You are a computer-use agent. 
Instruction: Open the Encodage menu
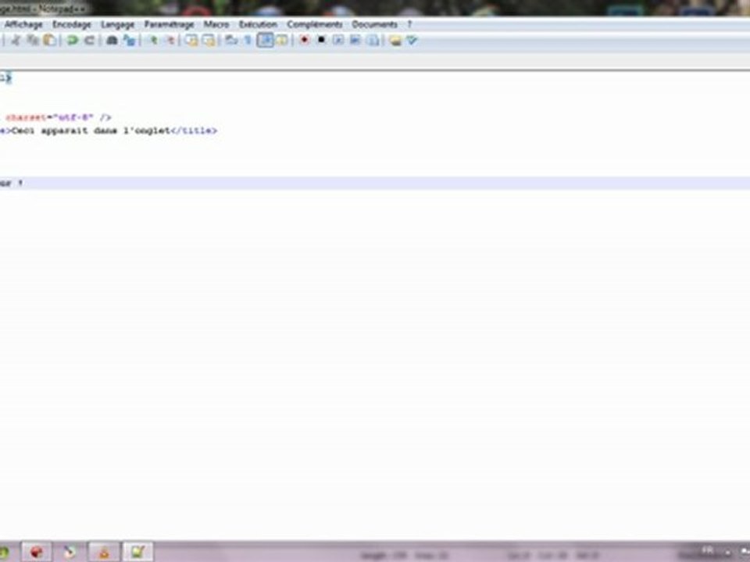[72, 24]
